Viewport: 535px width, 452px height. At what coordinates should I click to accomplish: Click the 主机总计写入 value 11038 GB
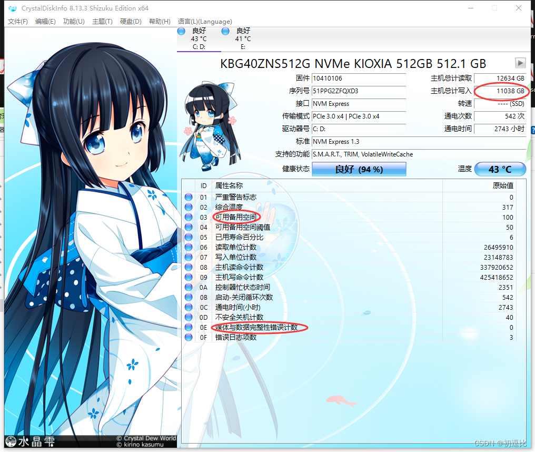coord(500,91)
